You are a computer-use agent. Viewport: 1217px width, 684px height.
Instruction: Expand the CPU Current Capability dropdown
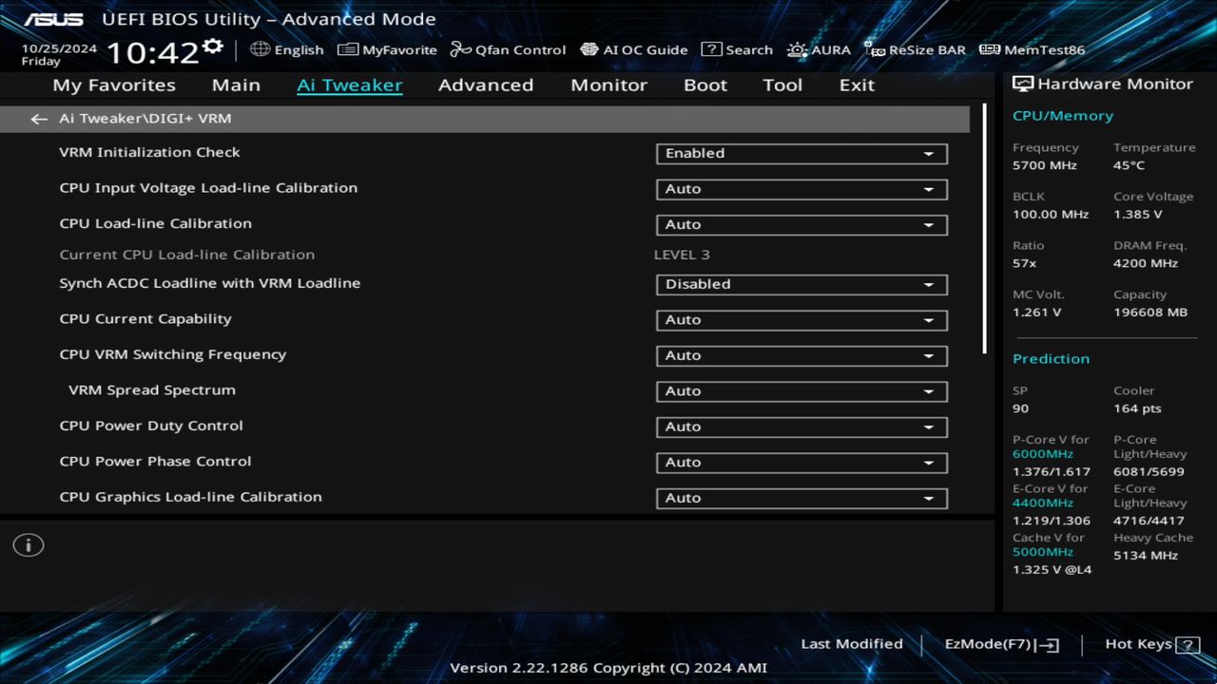tap(801, 320)
